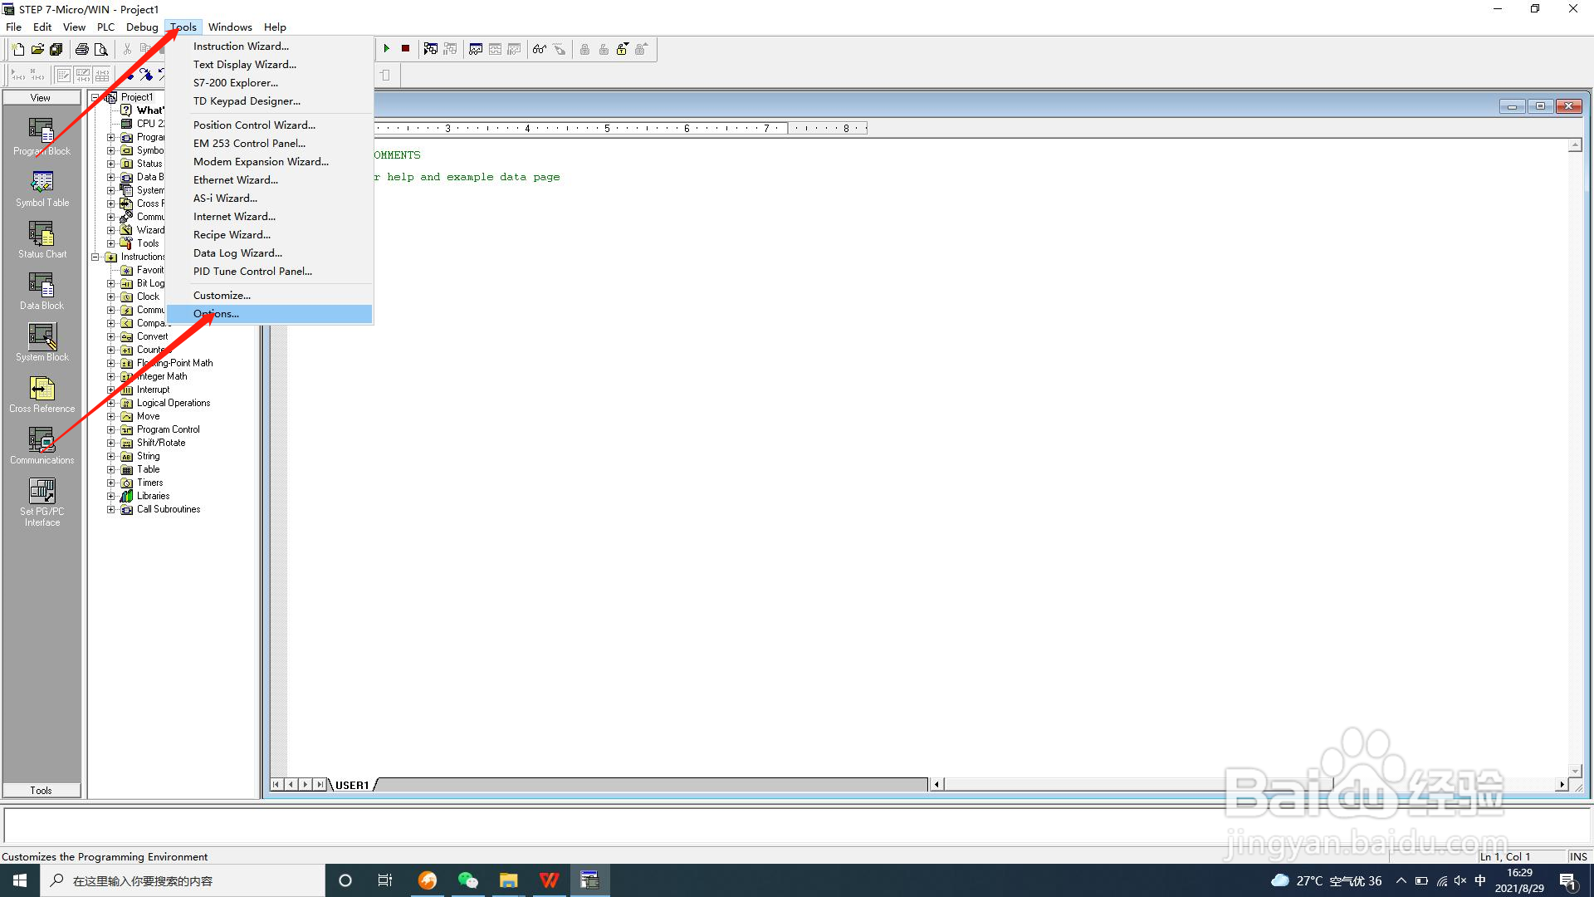Viewport: 1594px width, 897px height.
Task: Choose Text Display Wizard... menu entry
Action: 270,65
